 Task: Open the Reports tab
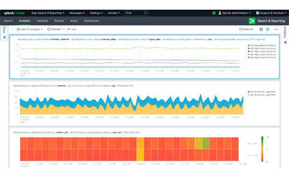(59, 21)
